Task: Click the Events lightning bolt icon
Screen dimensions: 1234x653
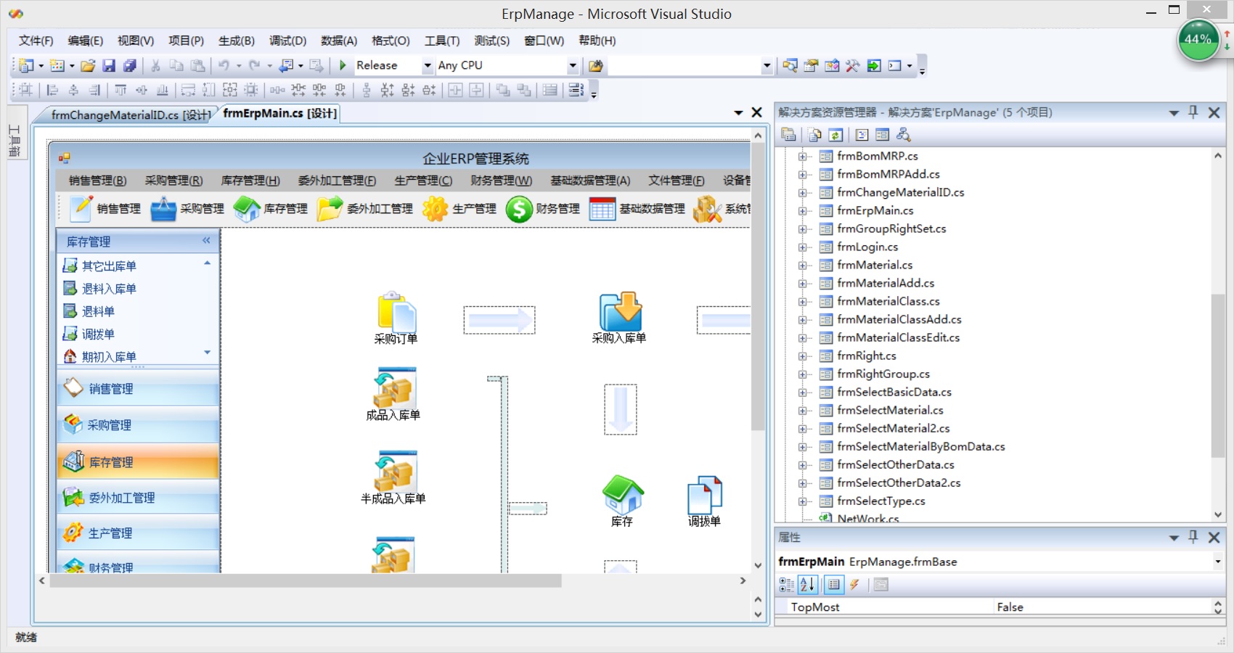Action: [854, 585]
